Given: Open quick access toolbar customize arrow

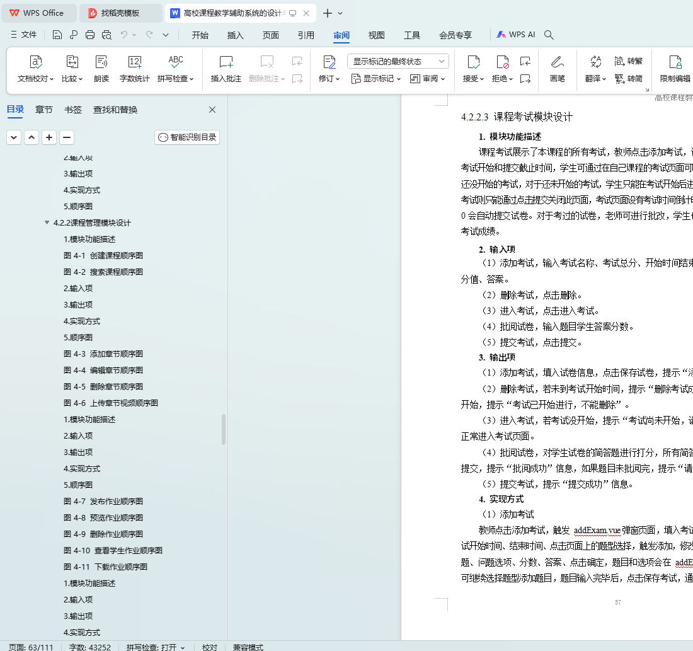Looking at the screenshot, I should [166, 35].
